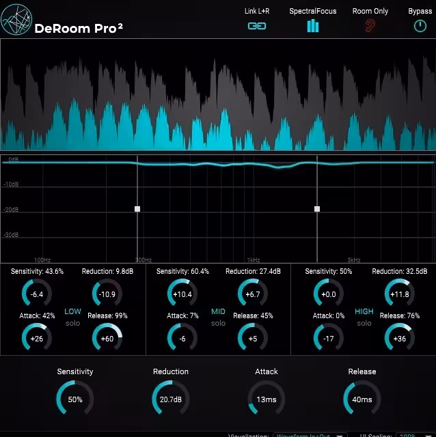This screenshot has width=436, height=437.
Task: Click the global Release knob at 40ms
Action: click(x=362, y=399)
